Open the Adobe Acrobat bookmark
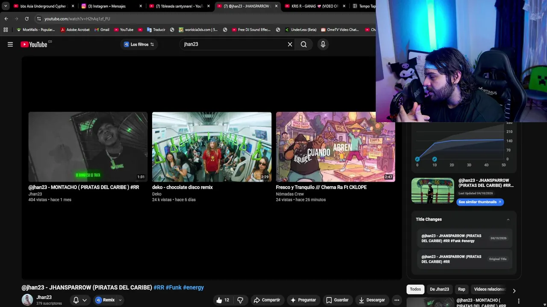 click(75, 30)
